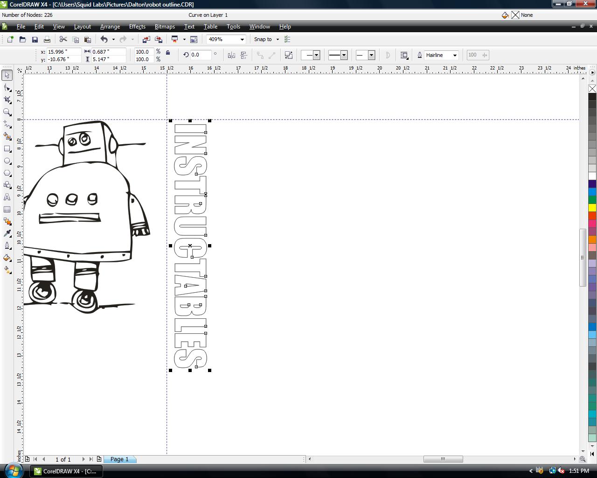
Task: Click the Undo arrow button
Action: (104, 40)
